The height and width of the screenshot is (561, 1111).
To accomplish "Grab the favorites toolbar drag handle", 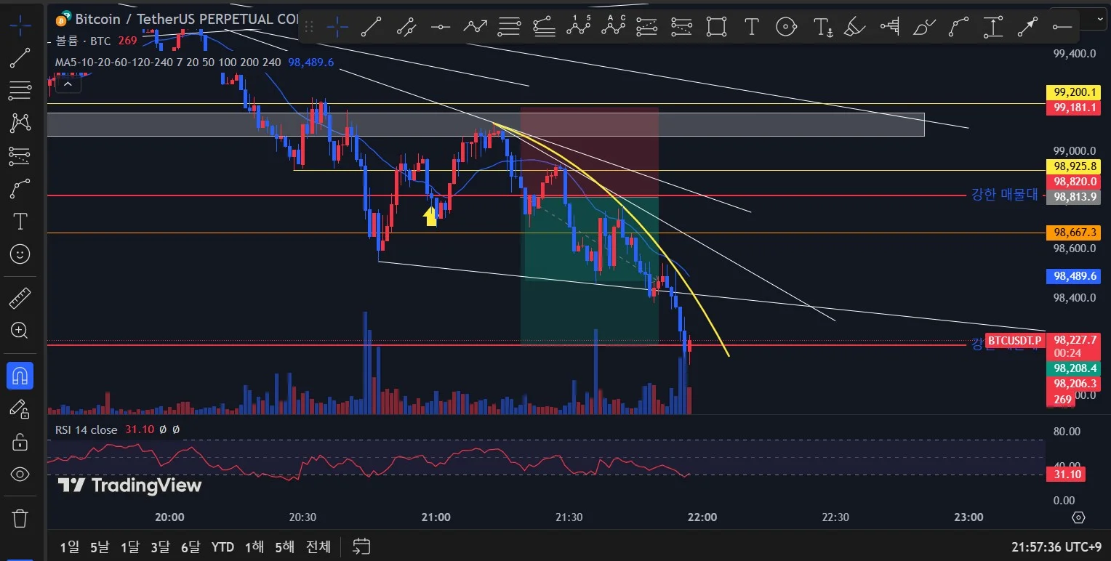I will (x=308, y=27).
